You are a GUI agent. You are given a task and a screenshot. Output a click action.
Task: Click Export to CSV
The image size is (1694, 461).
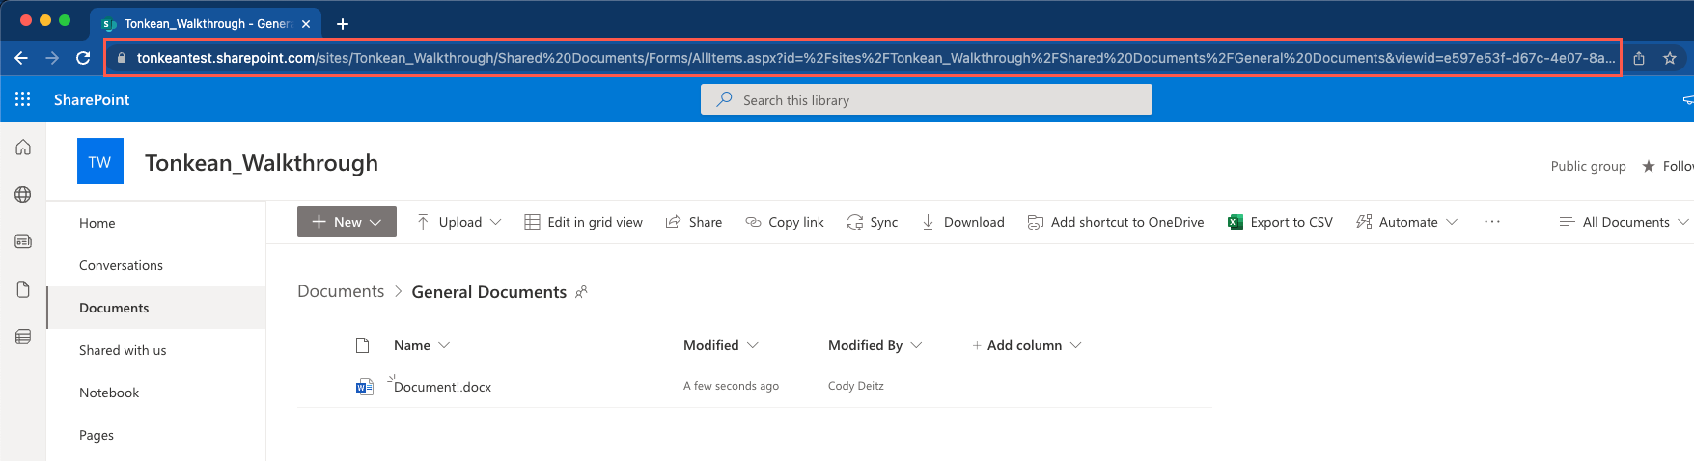pos(1280,222)
